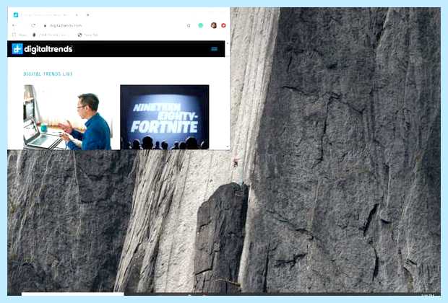Open a new browser tab
Image resolution: width=448 pixels, height=303 pixels.
[x=88, y=15]
